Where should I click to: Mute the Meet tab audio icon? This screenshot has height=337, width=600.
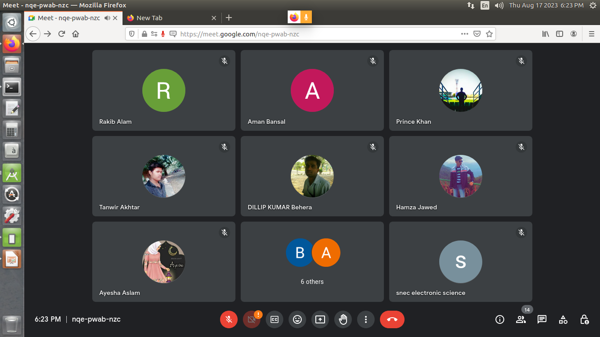(x=107, y=18)
